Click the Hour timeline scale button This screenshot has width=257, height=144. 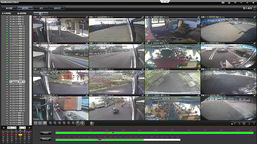[x=45, y=139]
